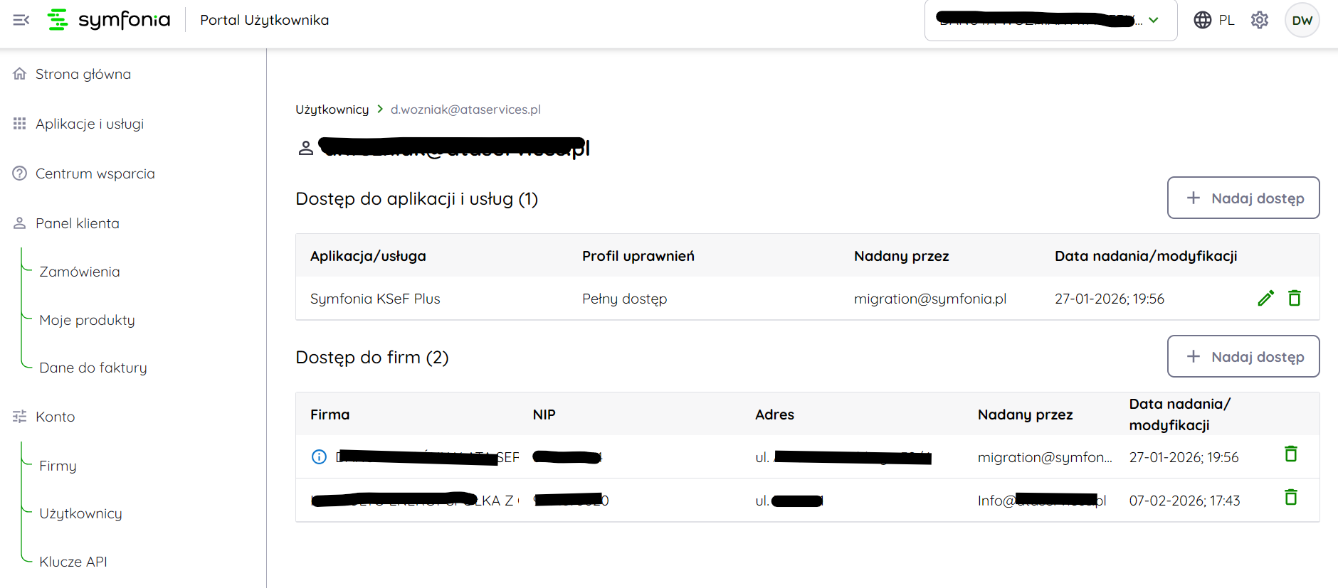Edit Symfonia KSeF Plus access with pencil
This screenshot has height=588, width=1338.
(1265, 299)
